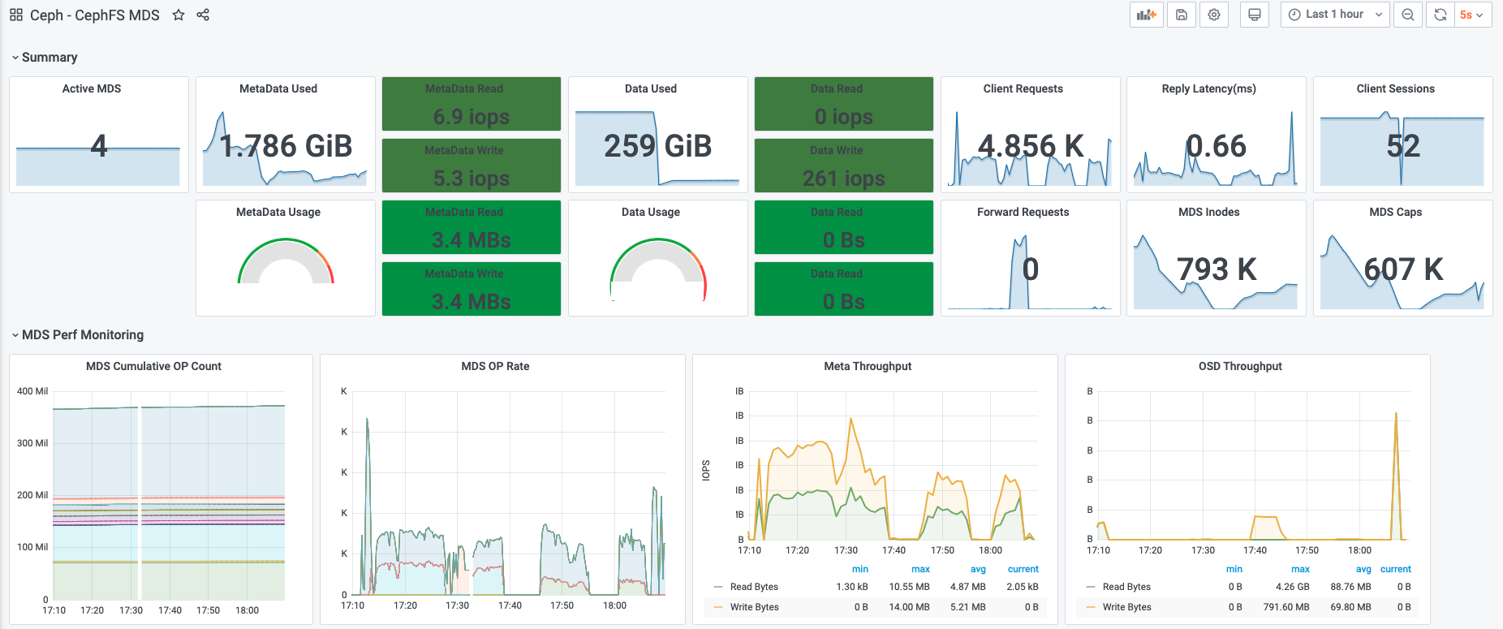This screenshot has height=629, width=1503.
Task: Click the OSD Throughput panel title
Action: point(1241,366)
